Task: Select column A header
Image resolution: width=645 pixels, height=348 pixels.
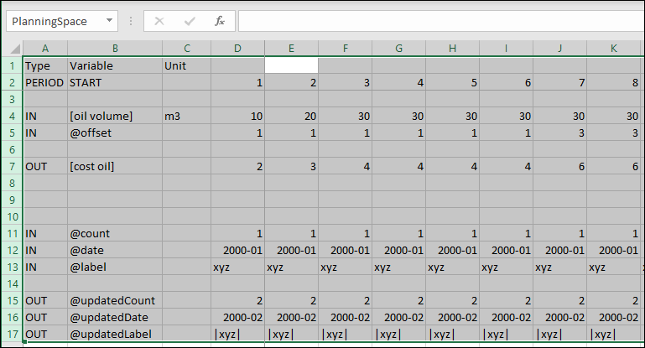Action: [x=45, y=49]
